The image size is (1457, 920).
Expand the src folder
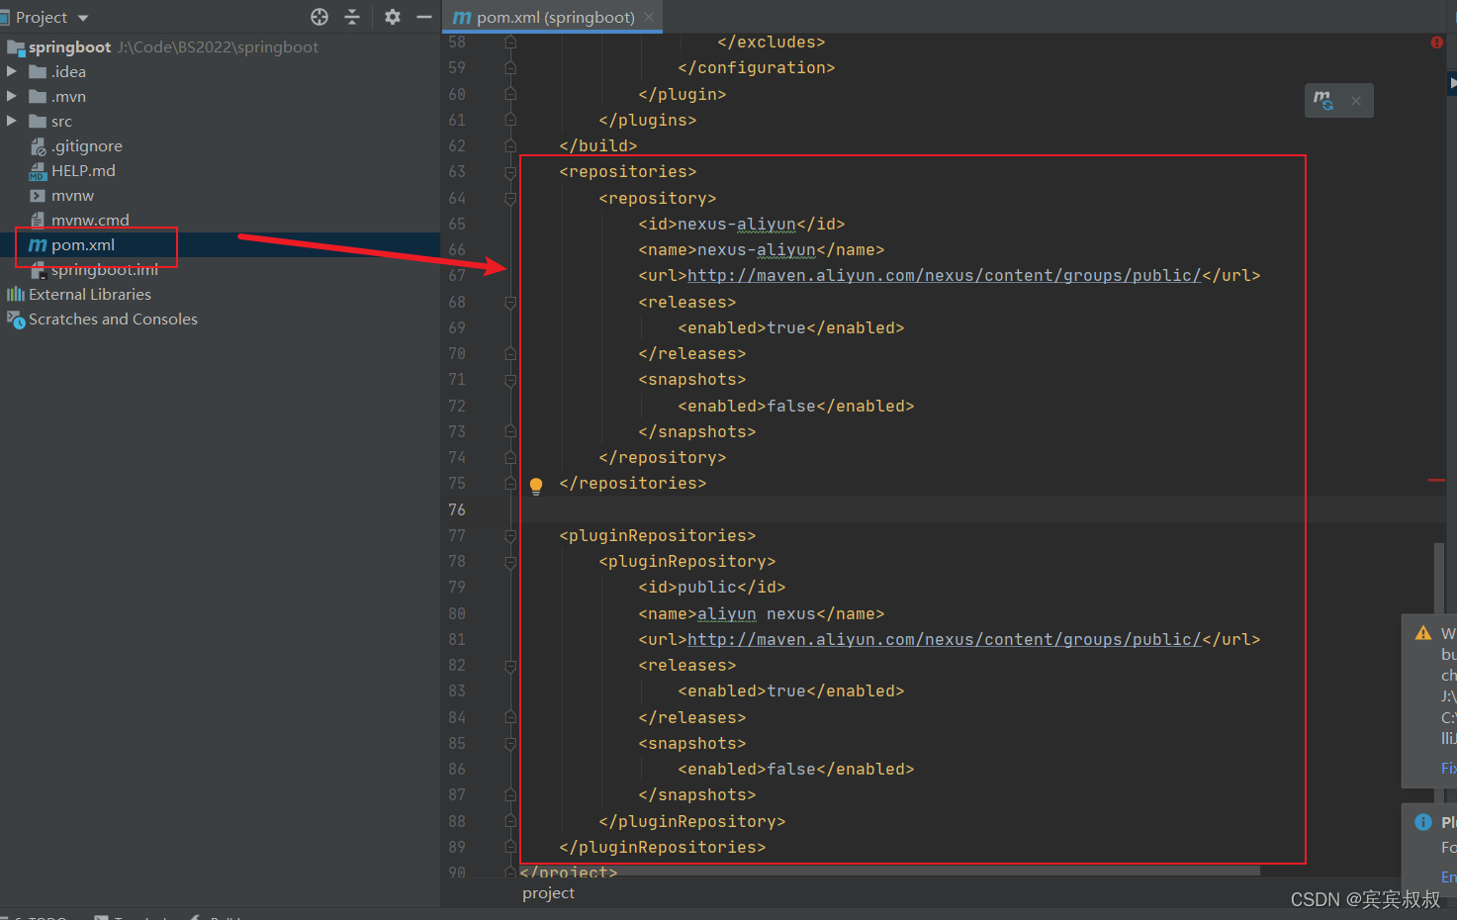[x=12, y=121]
